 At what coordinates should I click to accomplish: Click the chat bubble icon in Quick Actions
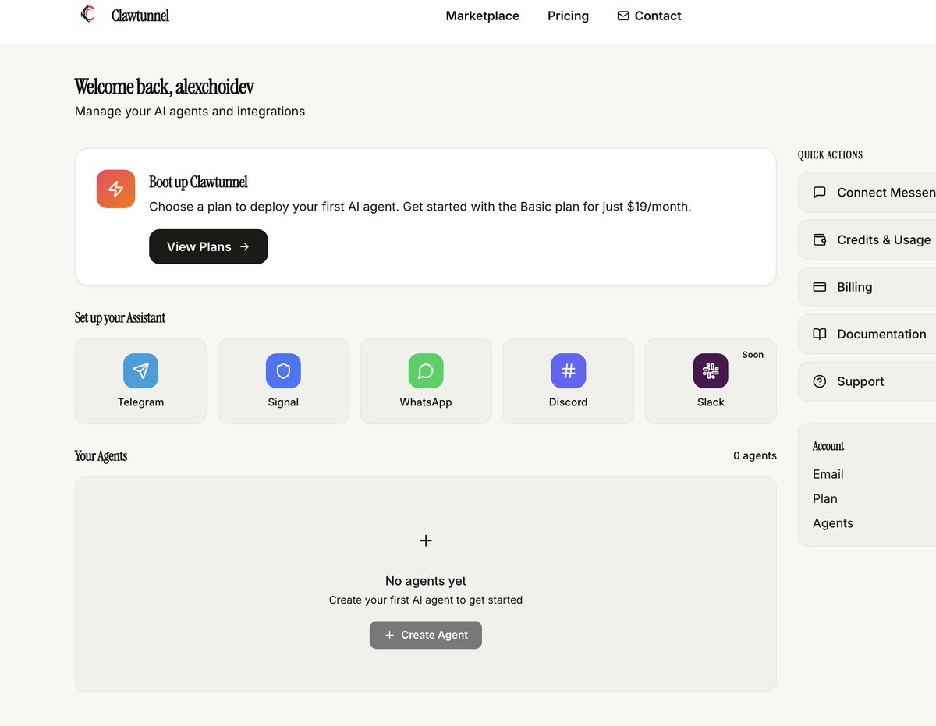click(820, 193)
